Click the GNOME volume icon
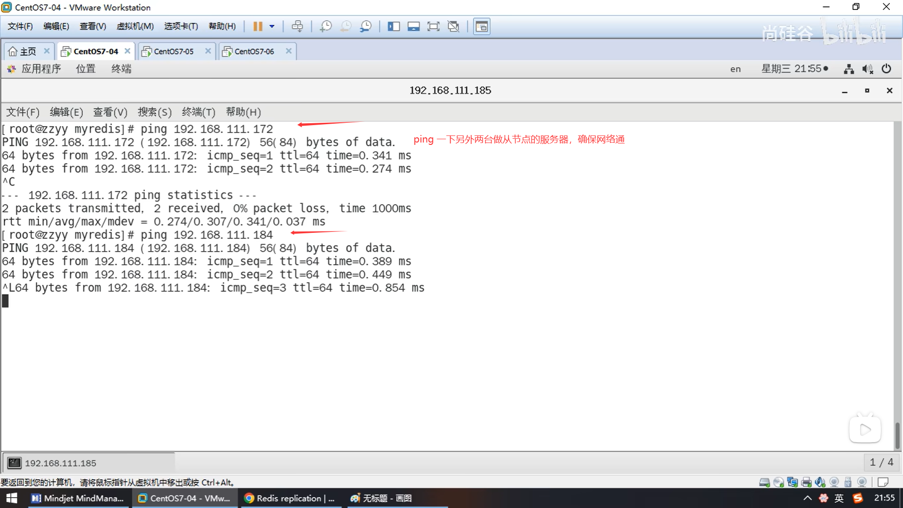This screenshot has width=903, height=508. (x=867, y=69)
